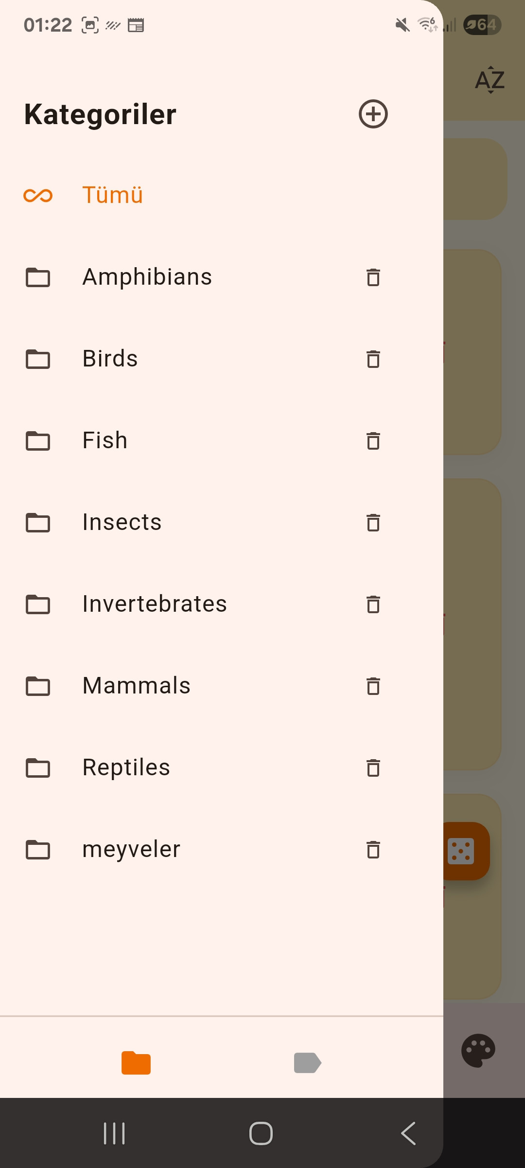Choose the Mammals category

(136, 686)
